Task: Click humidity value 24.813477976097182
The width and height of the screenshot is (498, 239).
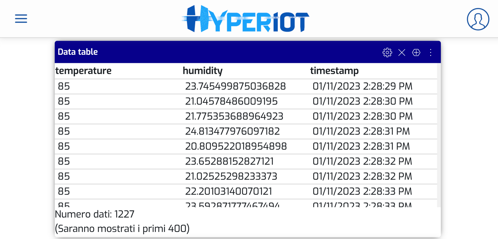Action: [x=232, y=131]
